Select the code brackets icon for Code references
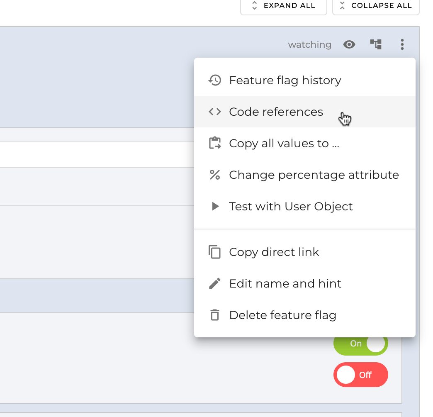This screenshot has height=417, width=433. coord(215,111)
